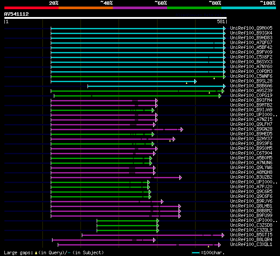280x256 pixels.
Task: Click the 'Large gaps:' legend text
Action: point(18,253)
